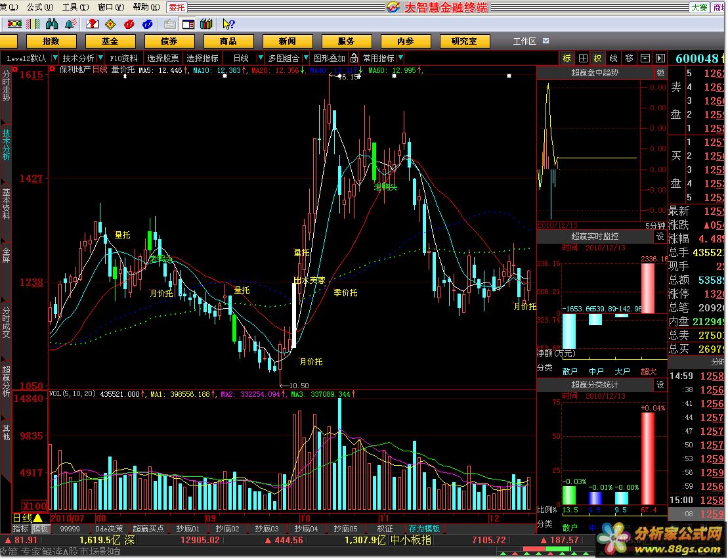Click the grey clipboard toolbar icon
The height and width of the screenshot is (559, 728).
170,24
